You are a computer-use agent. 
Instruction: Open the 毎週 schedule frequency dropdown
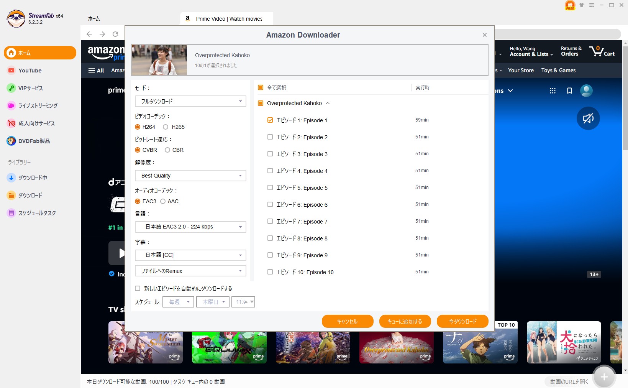coord(178,302)
